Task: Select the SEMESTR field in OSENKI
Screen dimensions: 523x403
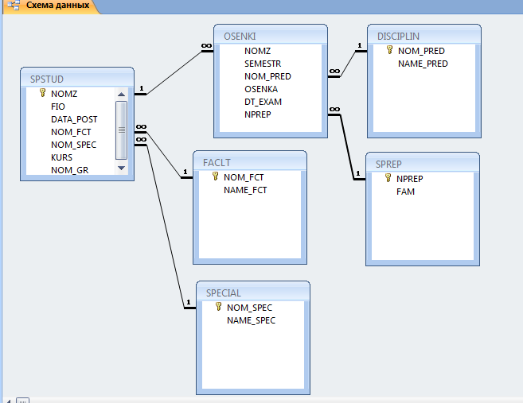Action: point(263,64)
